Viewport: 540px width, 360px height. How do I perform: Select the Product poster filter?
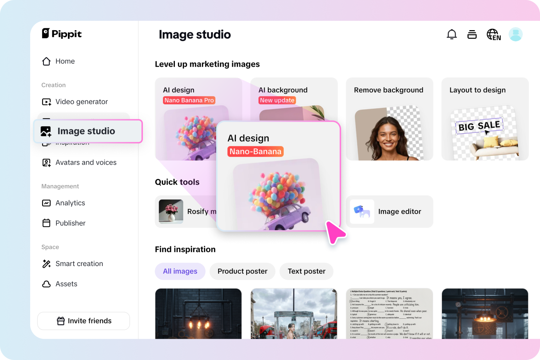click(x=242, y=271)
